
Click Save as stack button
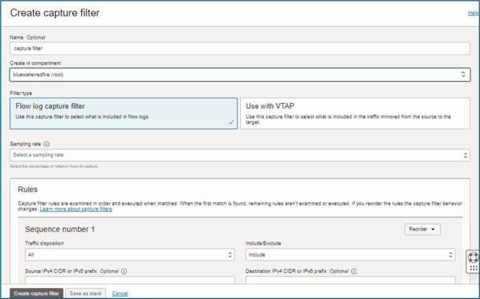pyautogui.click(x=86, y=293)
